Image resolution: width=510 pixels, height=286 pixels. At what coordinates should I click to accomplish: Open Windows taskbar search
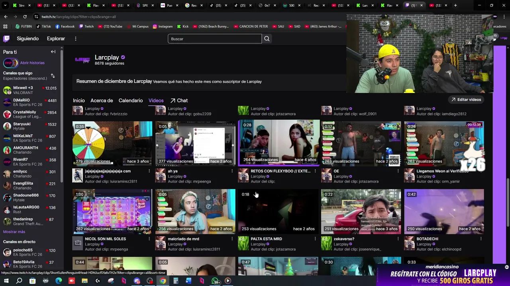(x=19, y=281)
